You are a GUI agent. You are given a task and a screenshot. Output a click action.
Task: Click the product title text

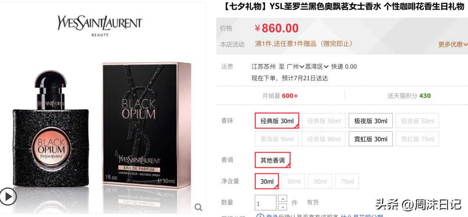coord(343,7)
